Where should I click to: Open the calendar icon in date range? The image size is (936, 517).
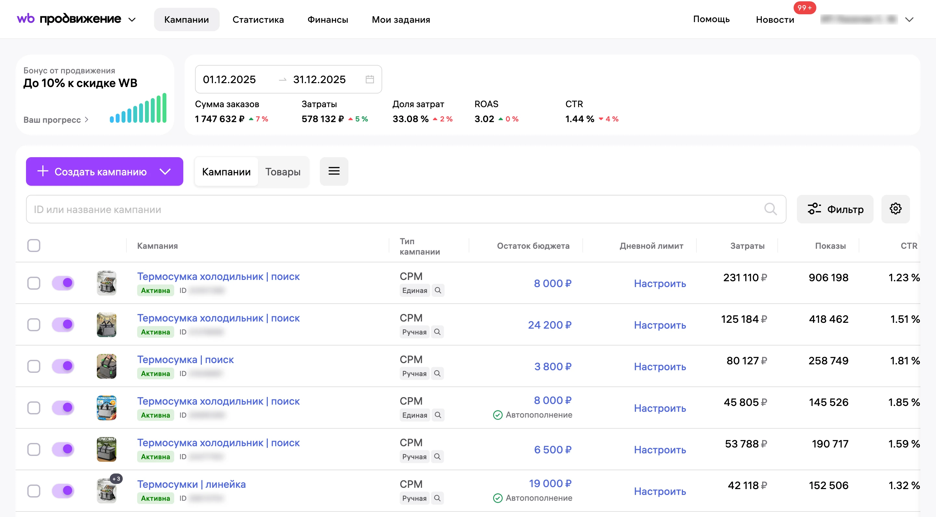[370, 79]
